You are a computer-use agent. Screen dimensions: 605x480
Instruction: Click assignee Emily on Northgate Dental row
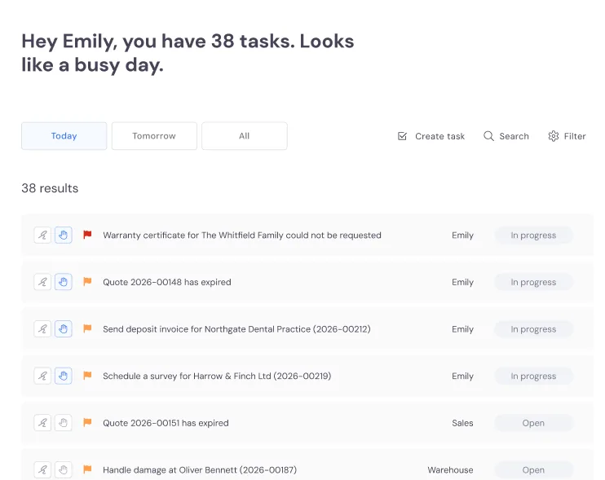[x=462, y=329]
